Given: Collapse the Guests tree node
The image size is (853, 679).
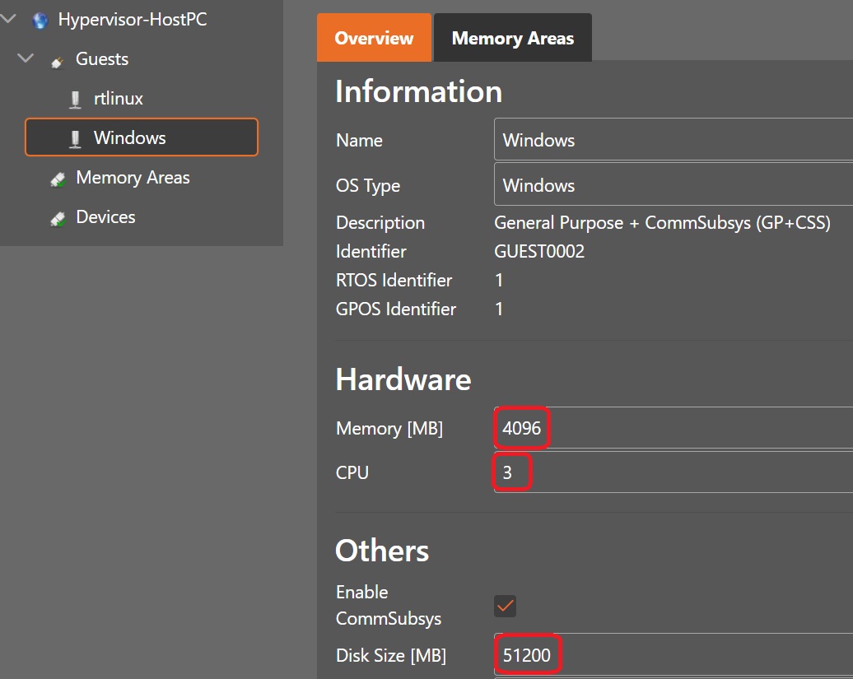Looking at the screenshot, I should [26, 58].
